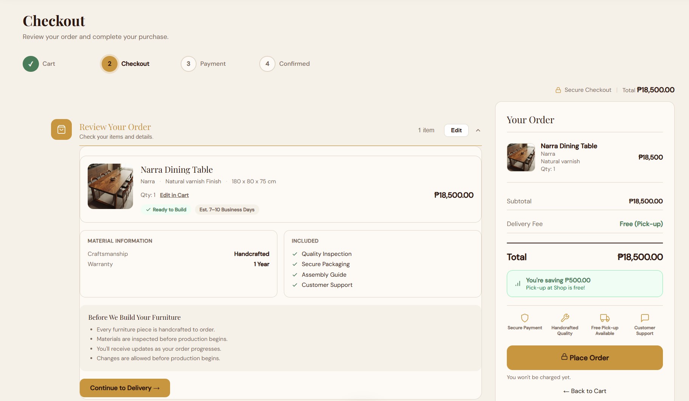The height and width of the screenshot is (401, 689).
Task: Click the check icon beside Assembly Guide
Action: [295, 275]
